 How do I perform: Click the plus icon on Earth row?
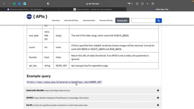pos(158,105)
